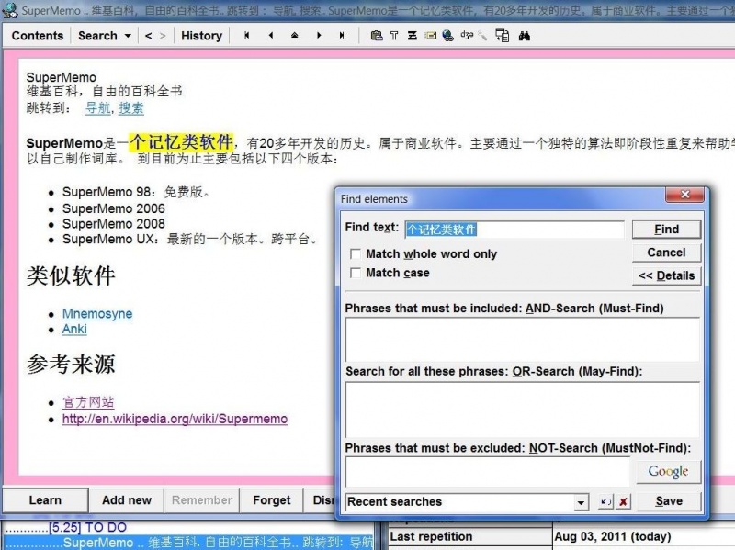
Task: Click the Add new button
Action: [127, 500]
